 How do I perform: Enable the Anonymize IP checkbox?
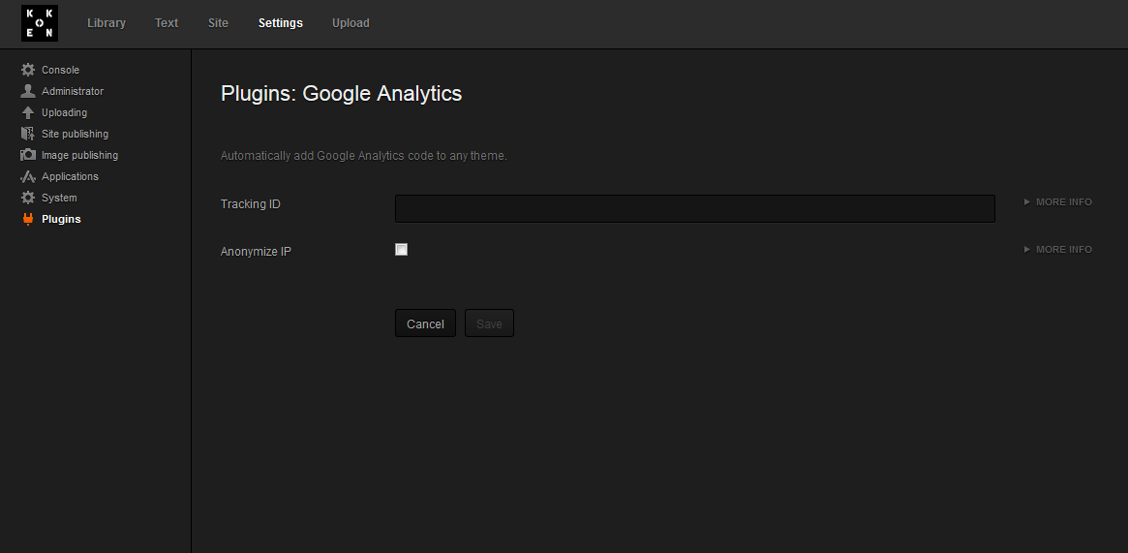coord(402,250)
